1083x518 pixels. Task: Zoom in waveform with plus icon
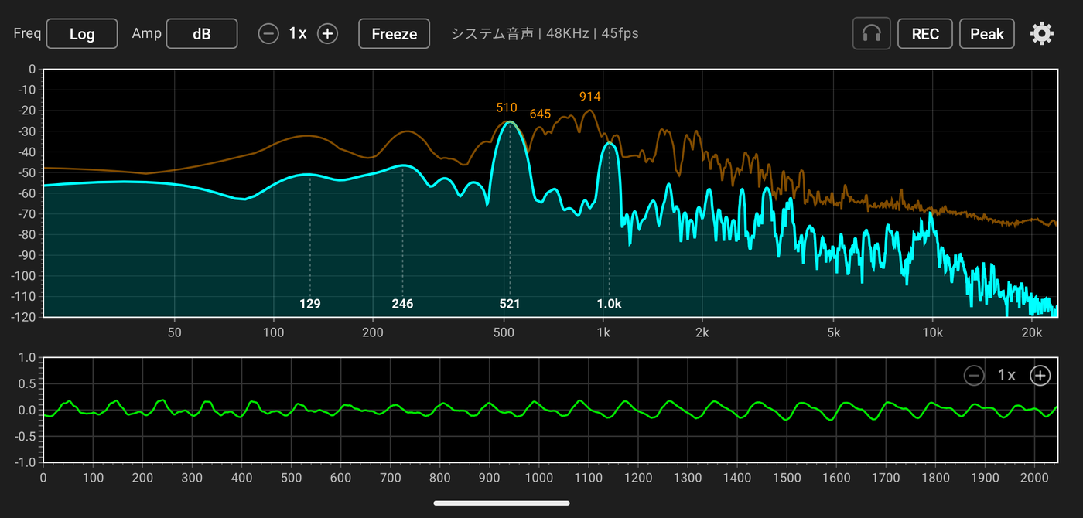pyautogui.click(x=1040, y=376)
